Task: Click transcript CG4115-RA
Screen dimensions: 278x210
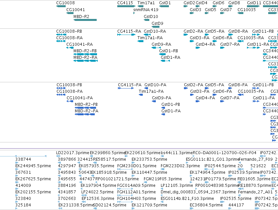Action: (x=126, y=35)
